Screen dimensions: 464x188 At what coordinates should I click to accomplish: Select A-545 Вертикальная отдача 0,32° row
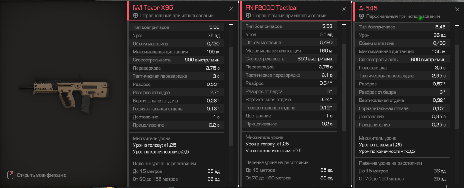click(403, 100)
